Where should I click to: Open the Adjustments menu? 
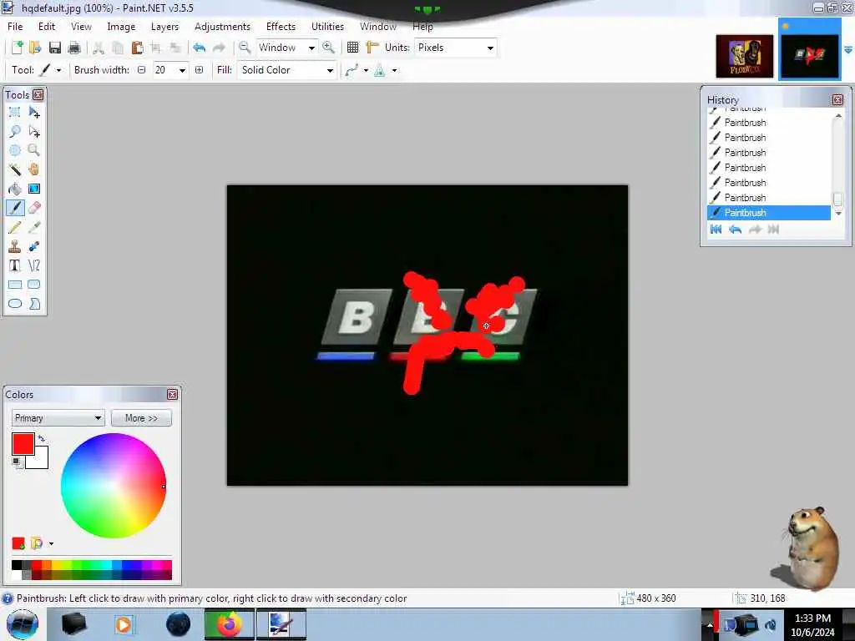click(x=222, y=27)
